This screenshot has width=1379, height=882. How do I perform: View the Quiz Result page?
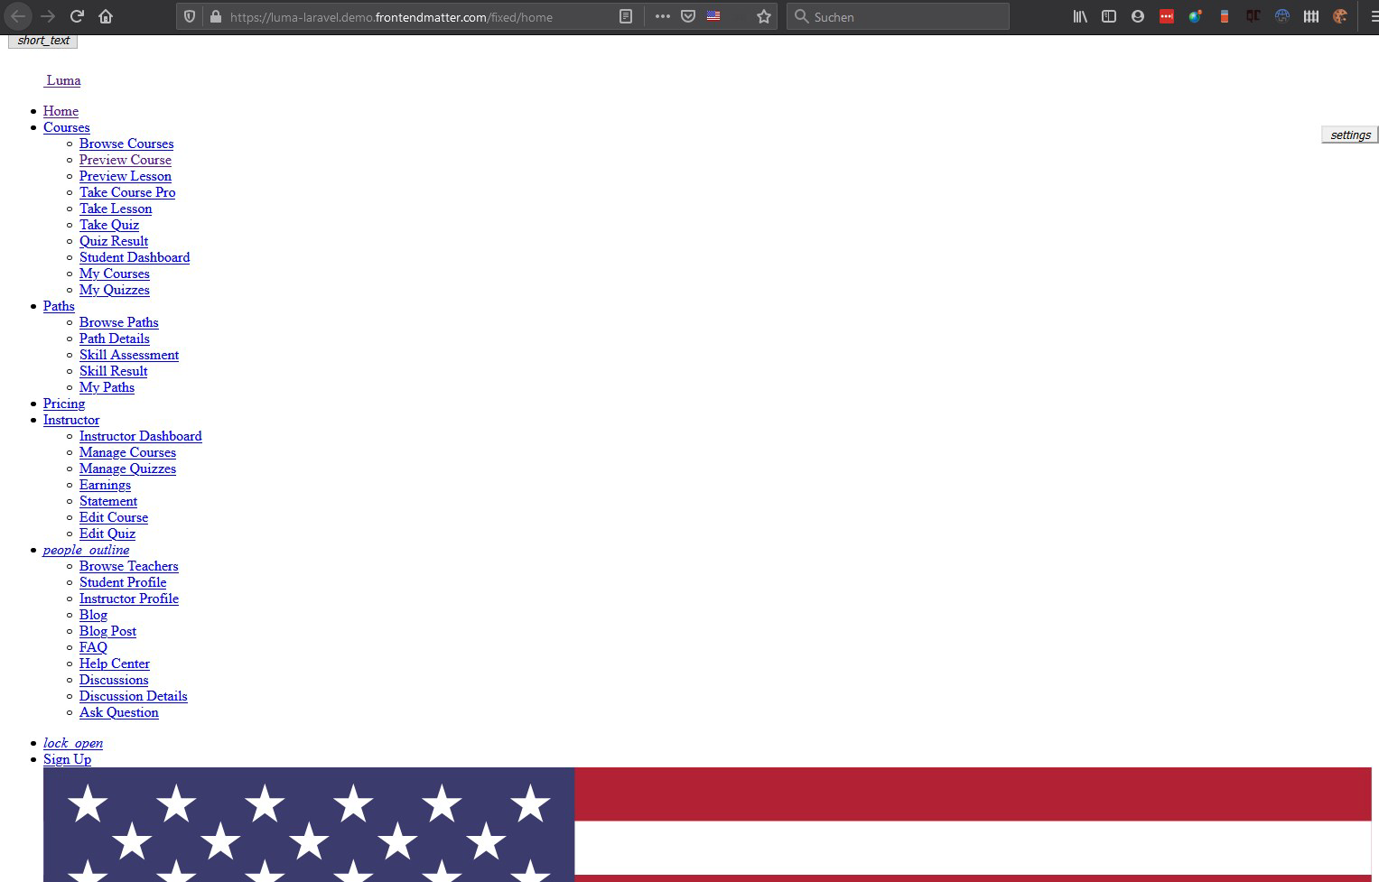pyautogui.click(x=114, y=241)
